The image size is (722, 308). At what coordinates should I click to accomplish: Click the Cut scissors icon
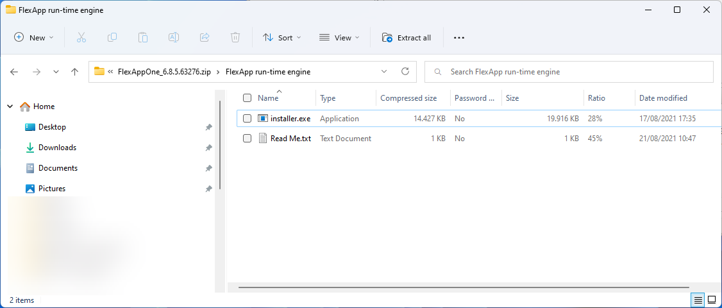(81, 38)
